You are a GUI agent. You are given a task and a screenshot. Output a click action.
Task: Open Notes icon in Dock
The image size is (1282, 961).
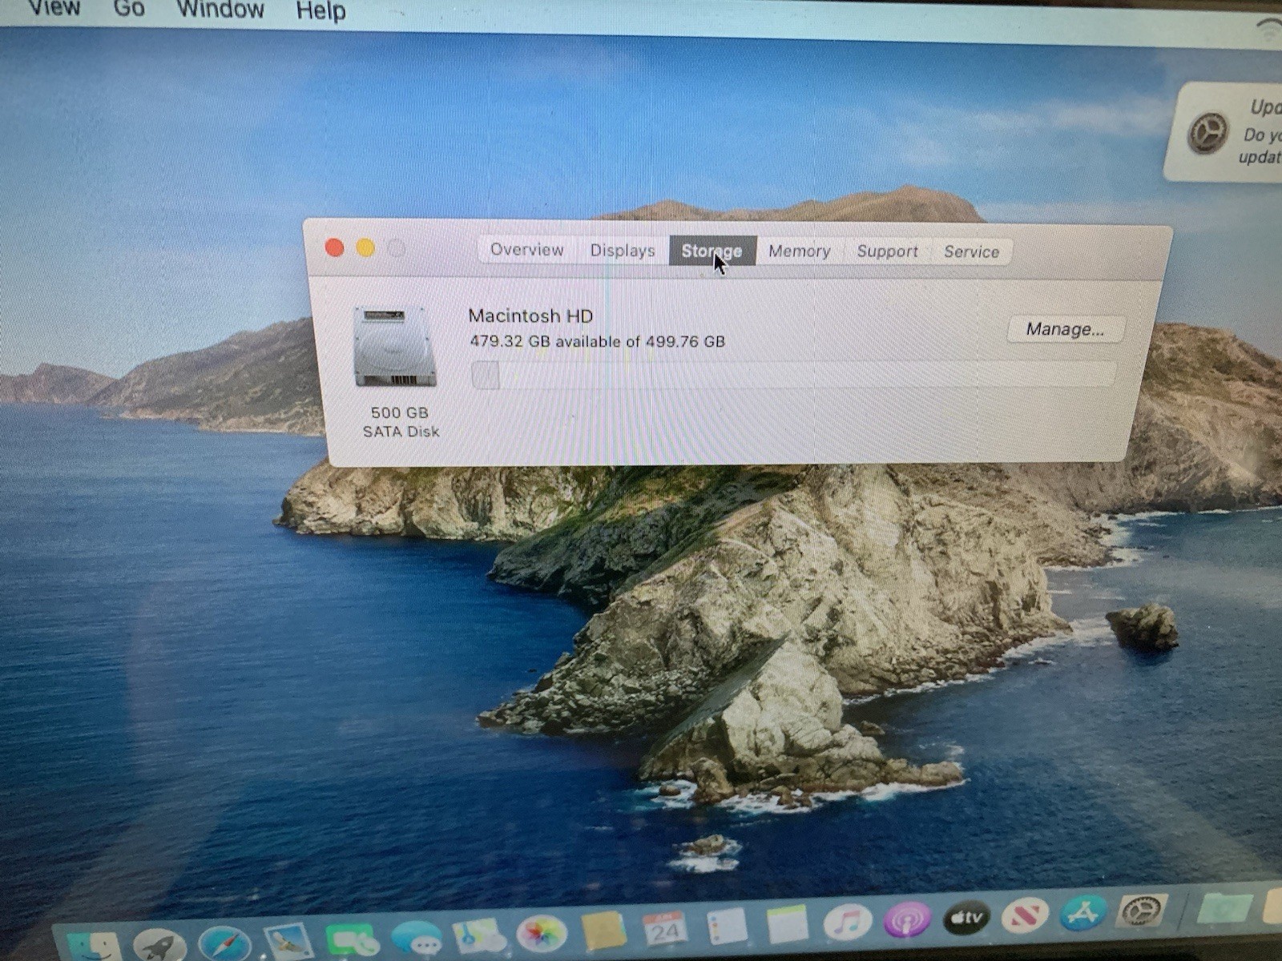coord(787,924)
